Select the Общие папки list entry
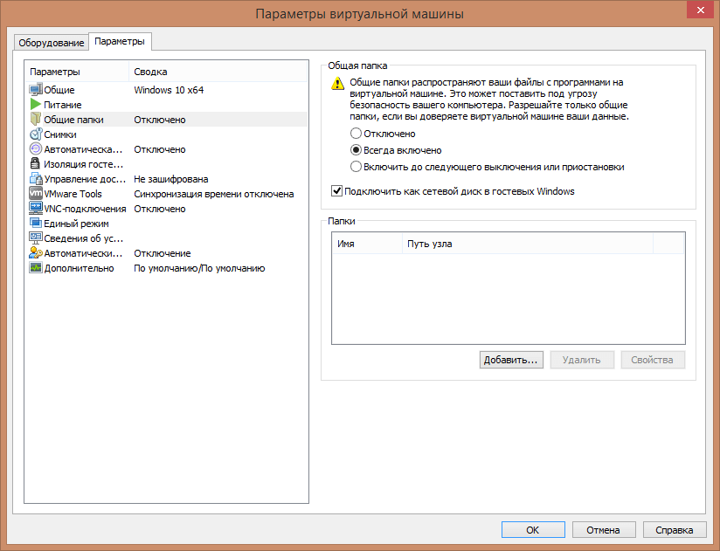Image resolution: width=720 pixels, height=551 pixels. click(74, 120)
